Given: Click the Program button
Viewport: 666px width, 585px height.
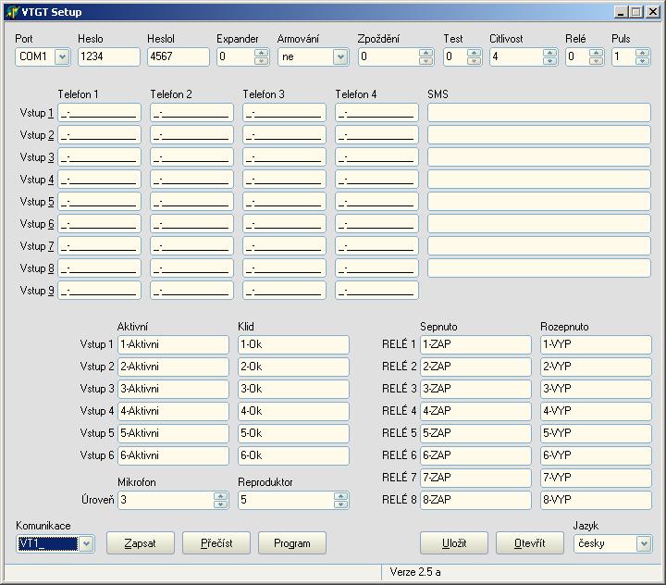Looking at the screenshot, I should click(291, 543).
